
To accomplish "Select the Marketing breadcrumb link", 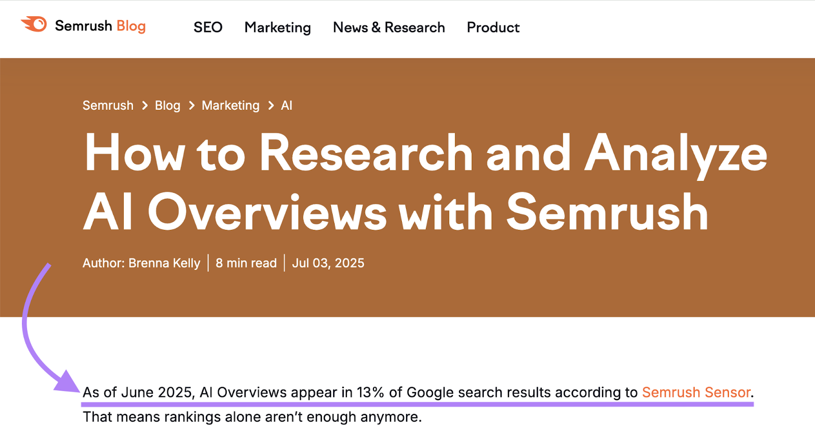I will point(230,105).
